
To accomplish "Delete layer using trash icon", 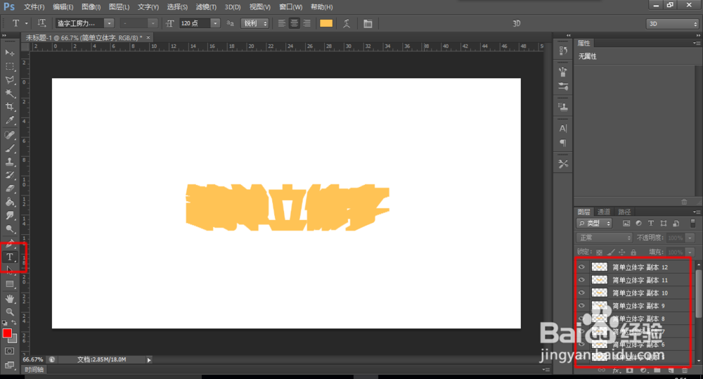I will (685, 371).
